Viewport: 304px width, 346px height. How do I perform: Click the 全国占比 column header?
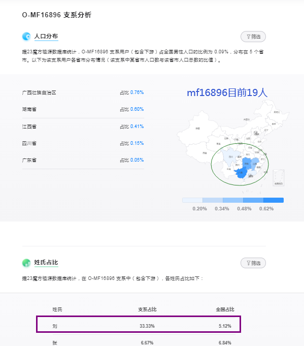(225, 309)
